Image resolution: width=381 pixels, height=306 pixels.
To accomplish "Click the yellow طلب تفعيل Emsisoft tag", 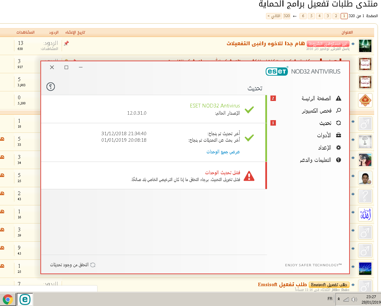I will click(x=329, y=285).
